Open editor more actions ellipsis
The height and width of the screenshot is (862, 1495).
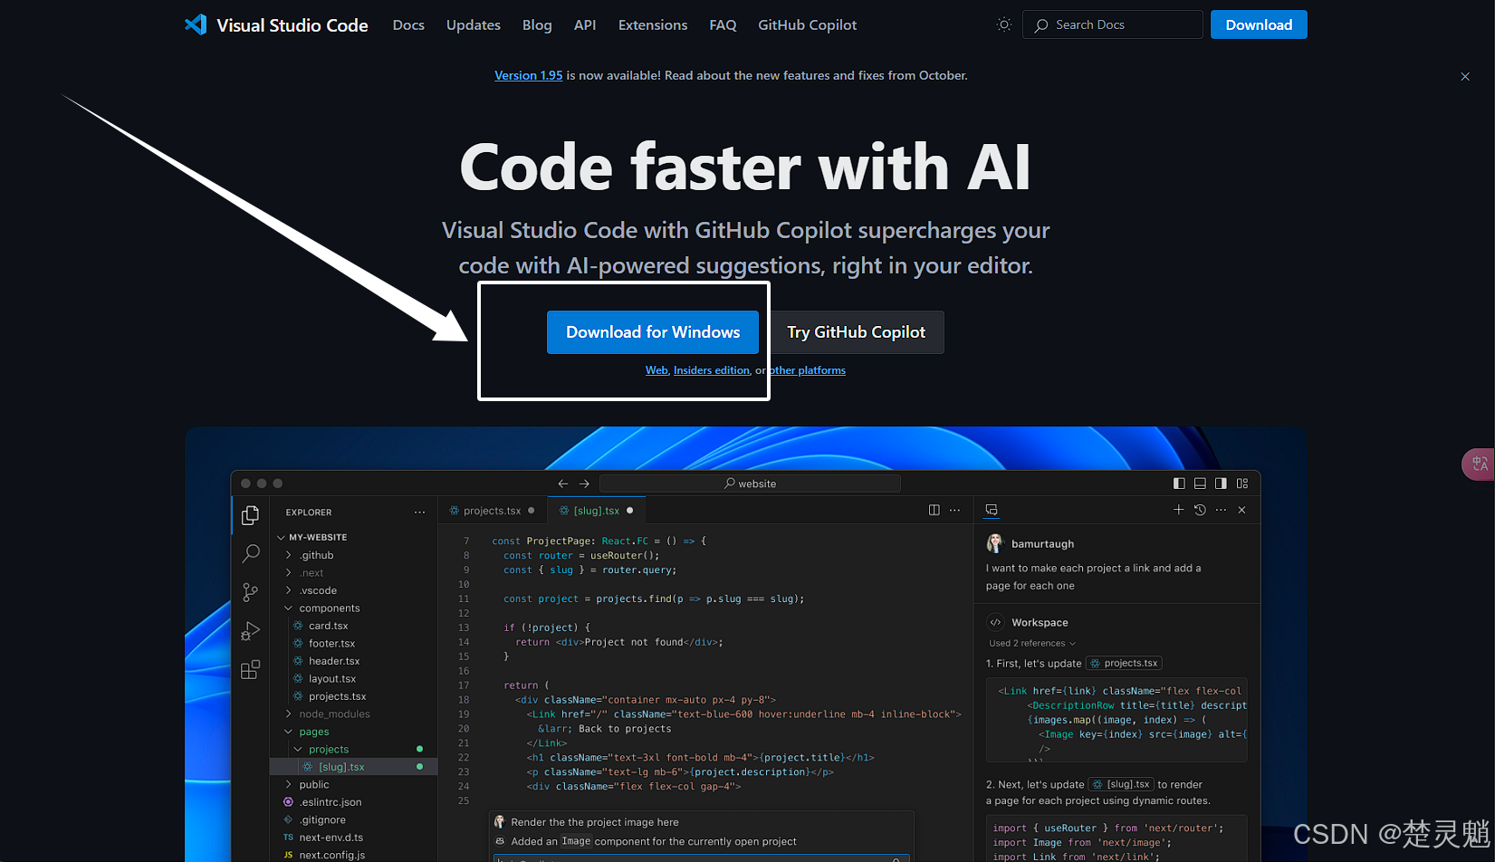click(x=954, y=511)
